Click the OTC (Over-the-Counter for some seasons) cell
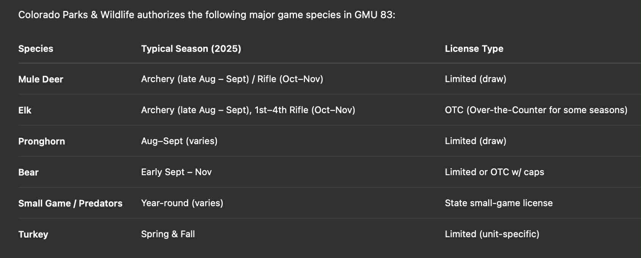The height and width of the screenshot is (258, 641). pyautogui.click(x=536, y=110)
